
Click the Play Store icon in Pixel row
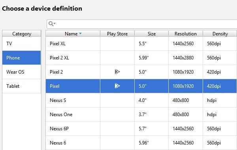click(117, 86)
